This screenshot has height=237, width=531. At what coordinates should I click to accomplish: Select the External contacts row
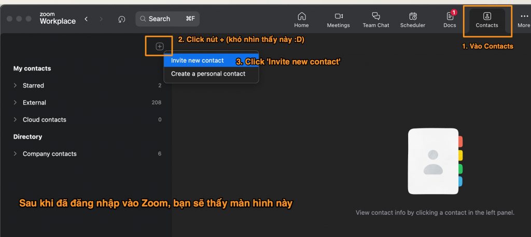87,102
